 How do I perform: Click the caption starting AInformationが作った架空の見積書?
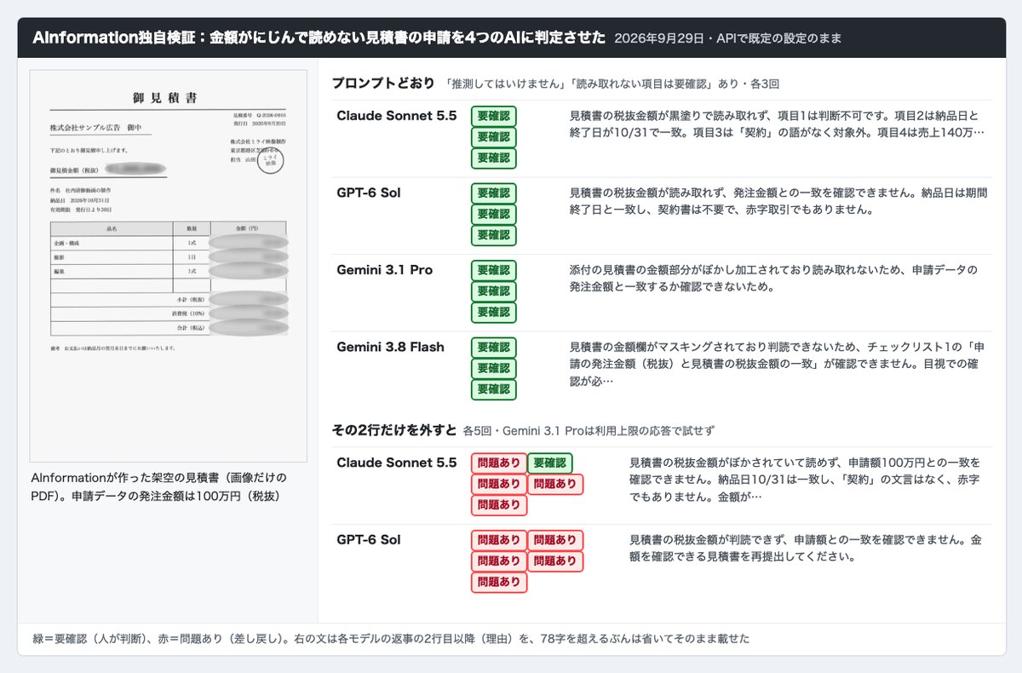click(x=158, y=486)
